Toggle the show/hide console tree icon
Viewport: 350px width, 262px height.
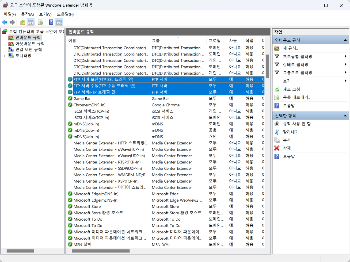point(31,22)
